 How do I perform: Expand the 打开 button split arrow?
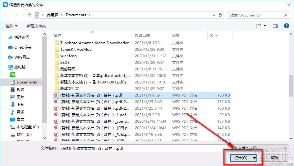[x=254, y=158]
